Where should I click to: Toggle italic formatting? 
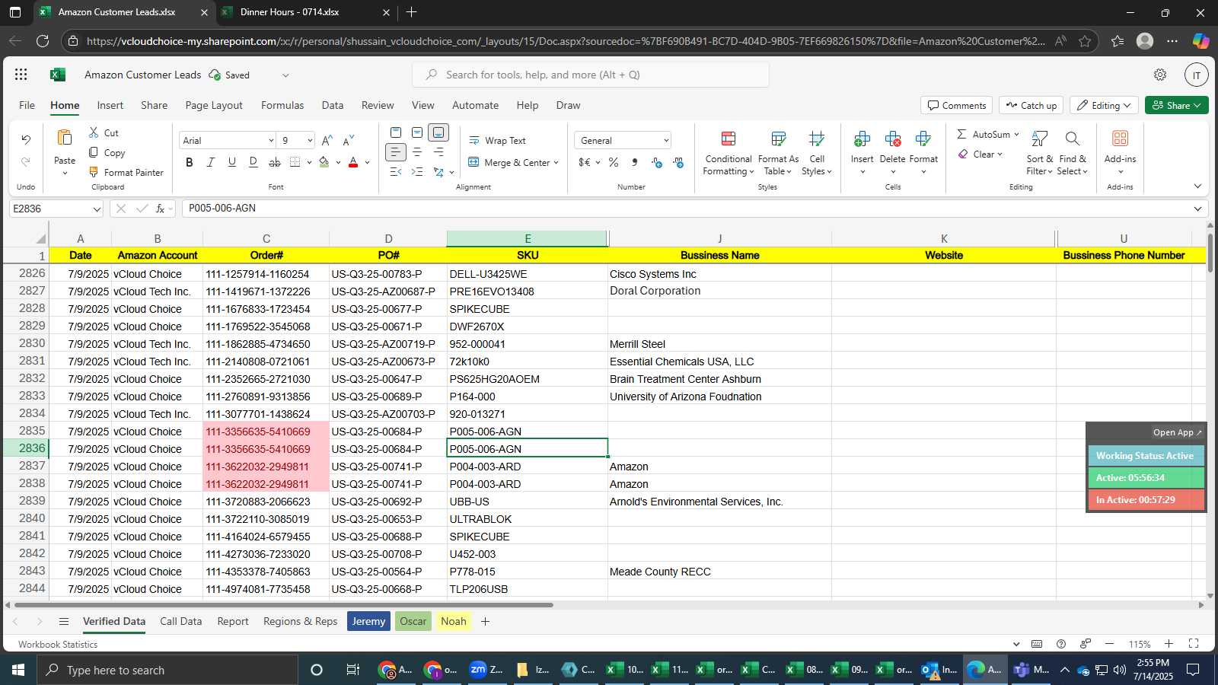pos(211,162)
